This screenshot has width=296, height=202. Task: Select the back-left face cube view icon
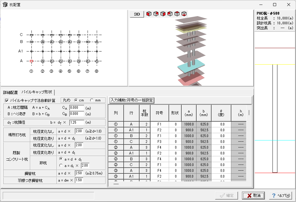coord(170,14)
